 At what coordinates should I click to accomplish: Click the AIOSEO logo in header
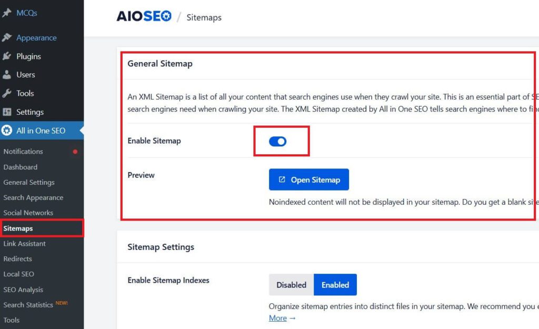tap(144, 16)
